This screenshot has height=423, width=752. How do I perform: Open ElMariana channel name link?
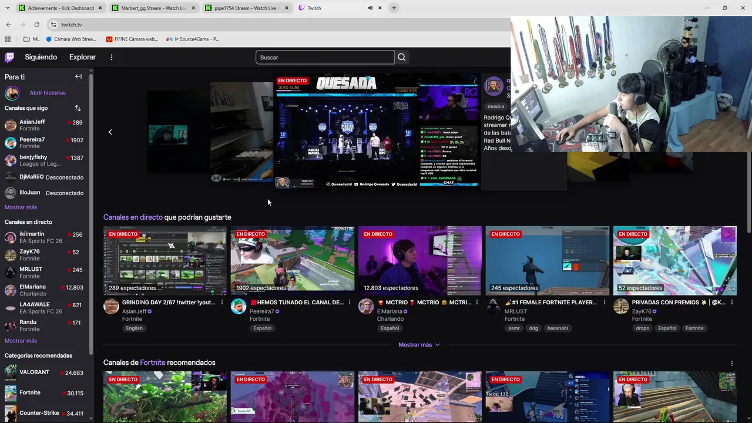tap(391, 311)
